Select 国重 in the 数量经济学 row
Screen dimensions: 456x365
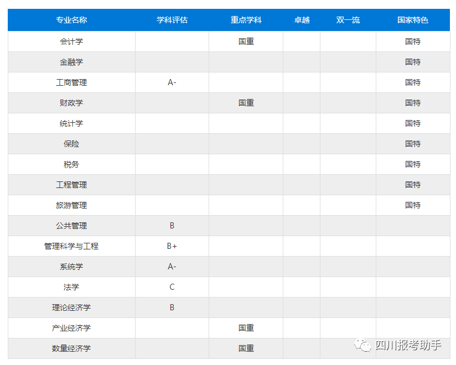tap(246, 348)
